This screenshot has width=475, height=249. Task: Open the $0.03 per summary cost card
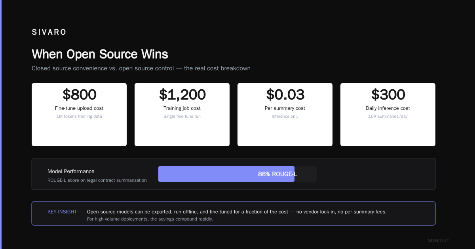point(285,115)
